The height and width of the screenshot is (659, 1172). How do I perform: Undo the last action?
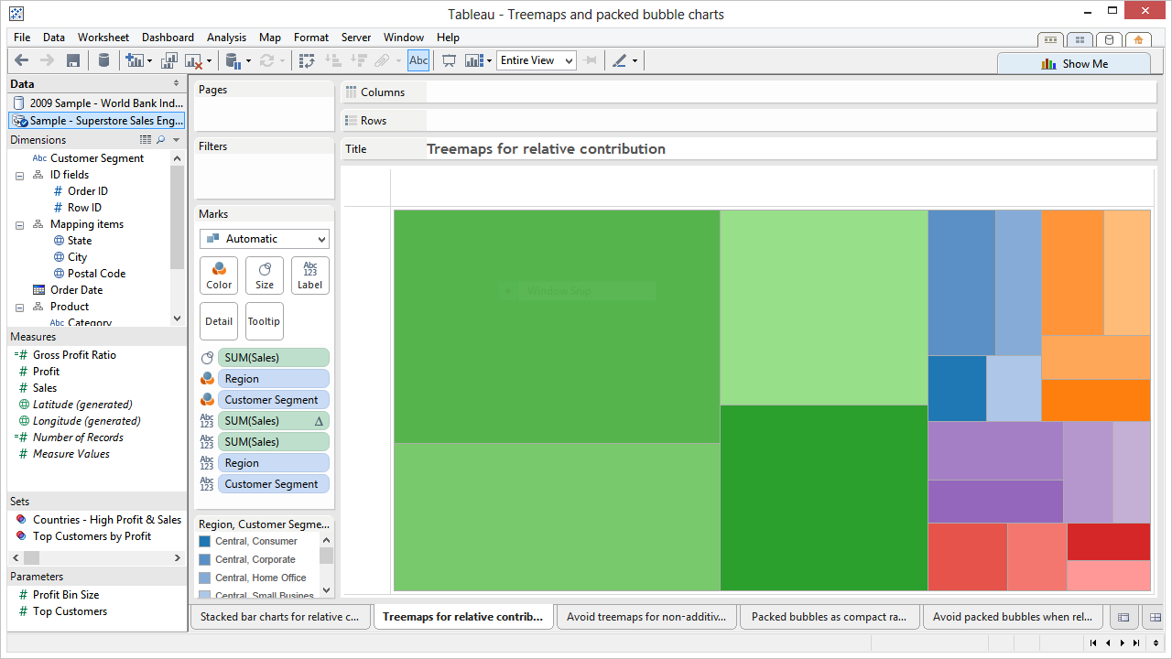[x=21, y=60]
